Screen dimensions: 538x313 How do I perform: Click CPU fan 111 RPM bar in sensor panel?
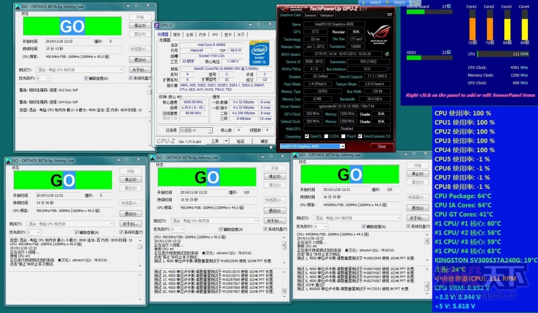coord(503,54)
